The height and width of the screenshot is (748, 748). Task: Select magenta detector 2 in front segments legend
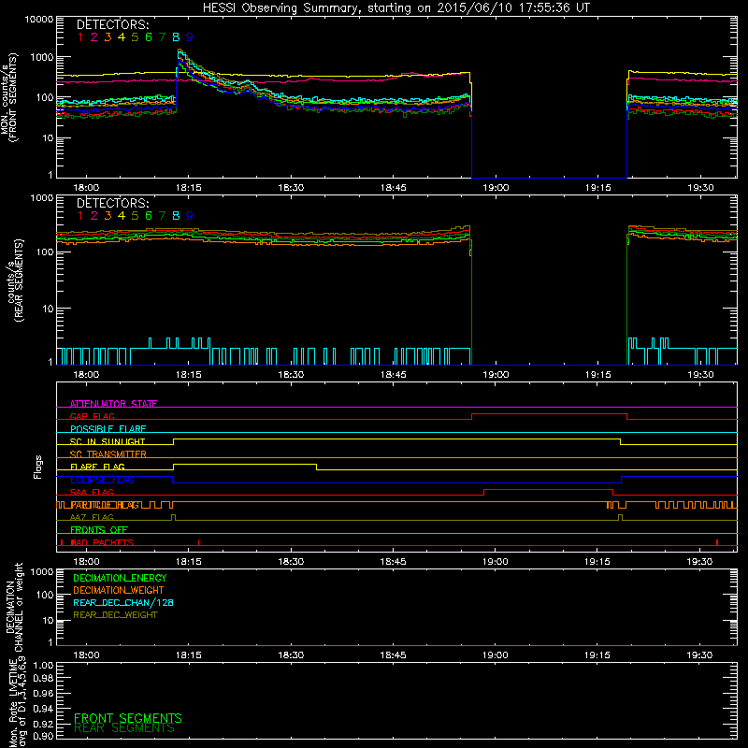pyautogui.click(x=94, y=37)
